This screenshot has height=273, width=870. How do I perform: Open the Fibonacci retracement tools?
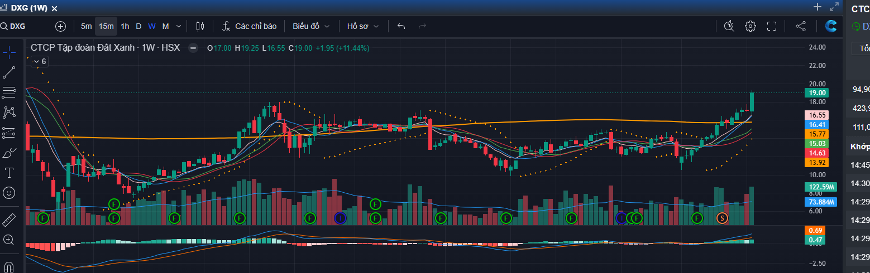click(9, 92)
